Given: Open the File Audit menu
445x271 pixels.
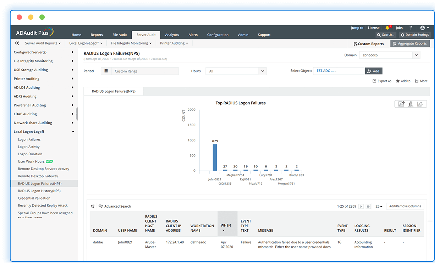Looking at the screenshot, I should (120, 35).
